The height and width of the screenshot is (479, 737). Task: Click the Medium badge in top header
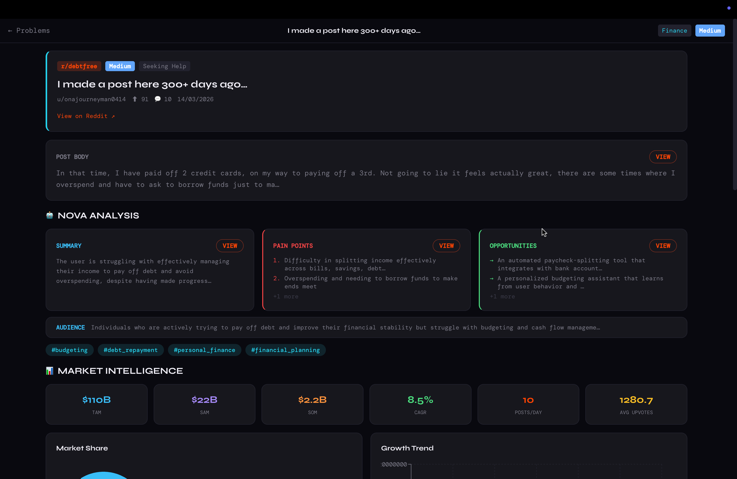(710, 31)
